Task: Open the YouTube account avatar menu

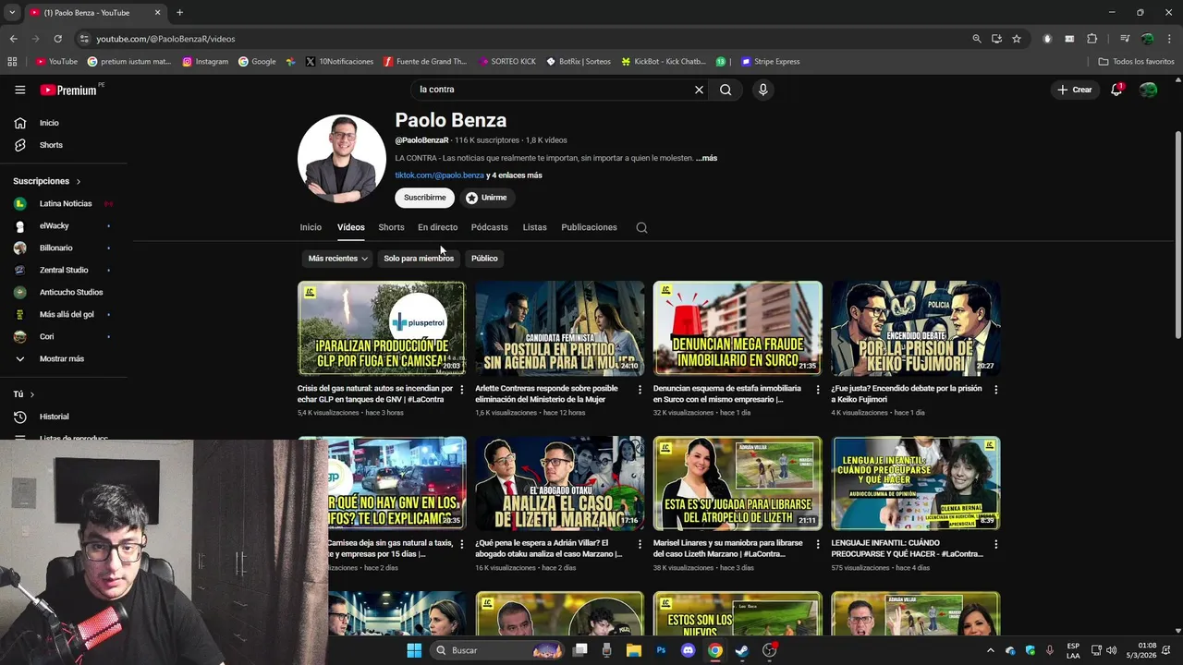Action: pyautogui.click(x=1148, y=90)
